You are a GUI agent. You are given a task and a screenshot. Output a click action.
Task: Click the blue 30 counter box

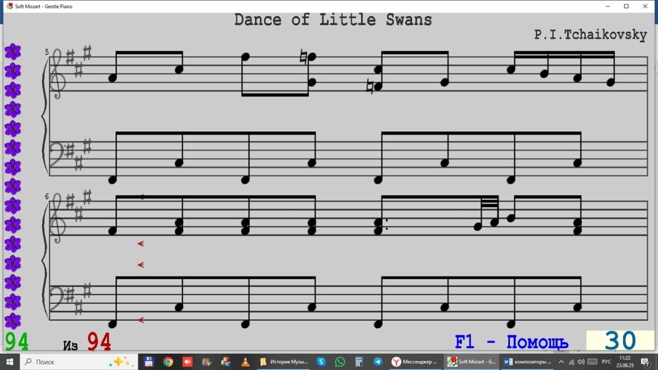(x=620, y=341)
